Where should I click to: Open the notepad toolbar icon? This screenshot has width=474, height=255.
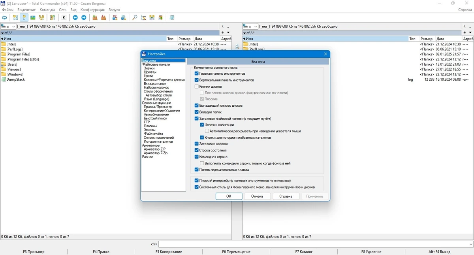point(172,17)
